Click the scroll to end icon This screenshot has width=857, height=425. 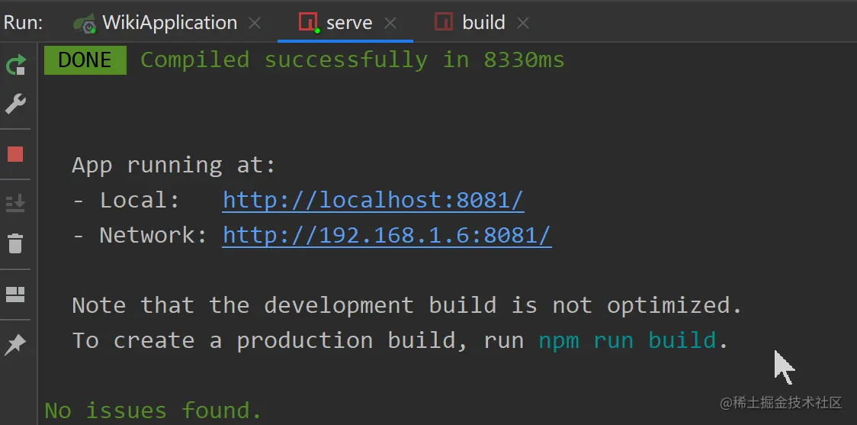[x=16, y=203]
